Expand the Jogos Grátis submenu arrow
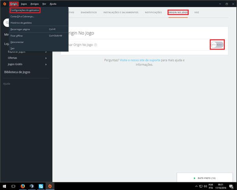This screenshot has height=190, width=237. 46,64
